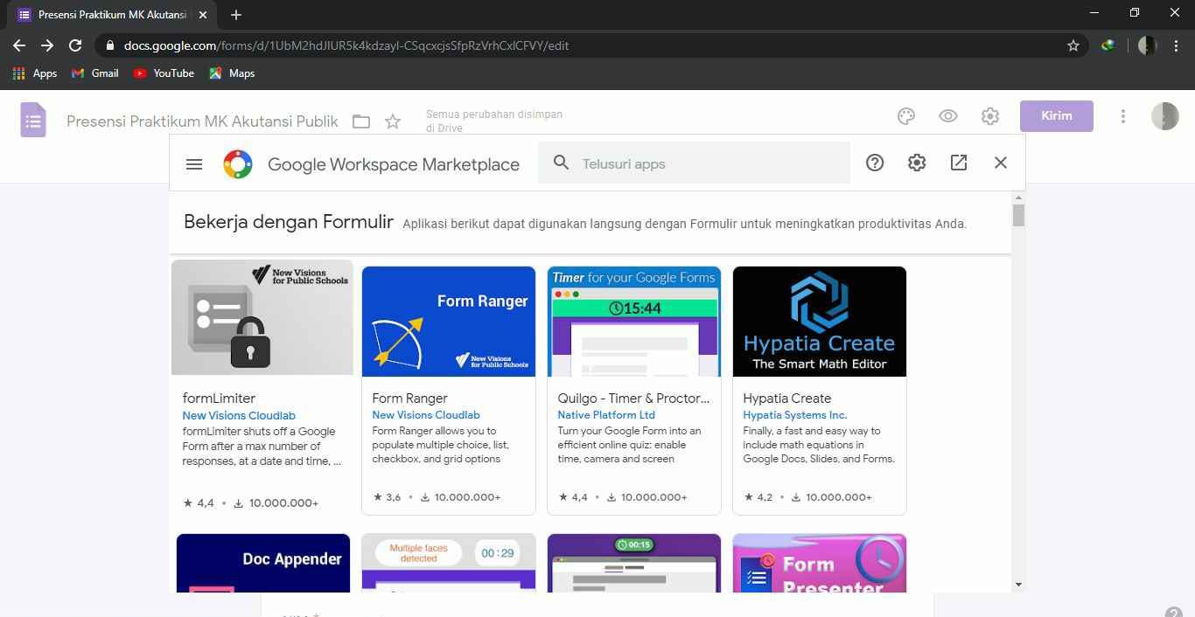Open the Marketplace hamburger navigation menu
This screenshot has width=1195, height=617.
[193, 163]
